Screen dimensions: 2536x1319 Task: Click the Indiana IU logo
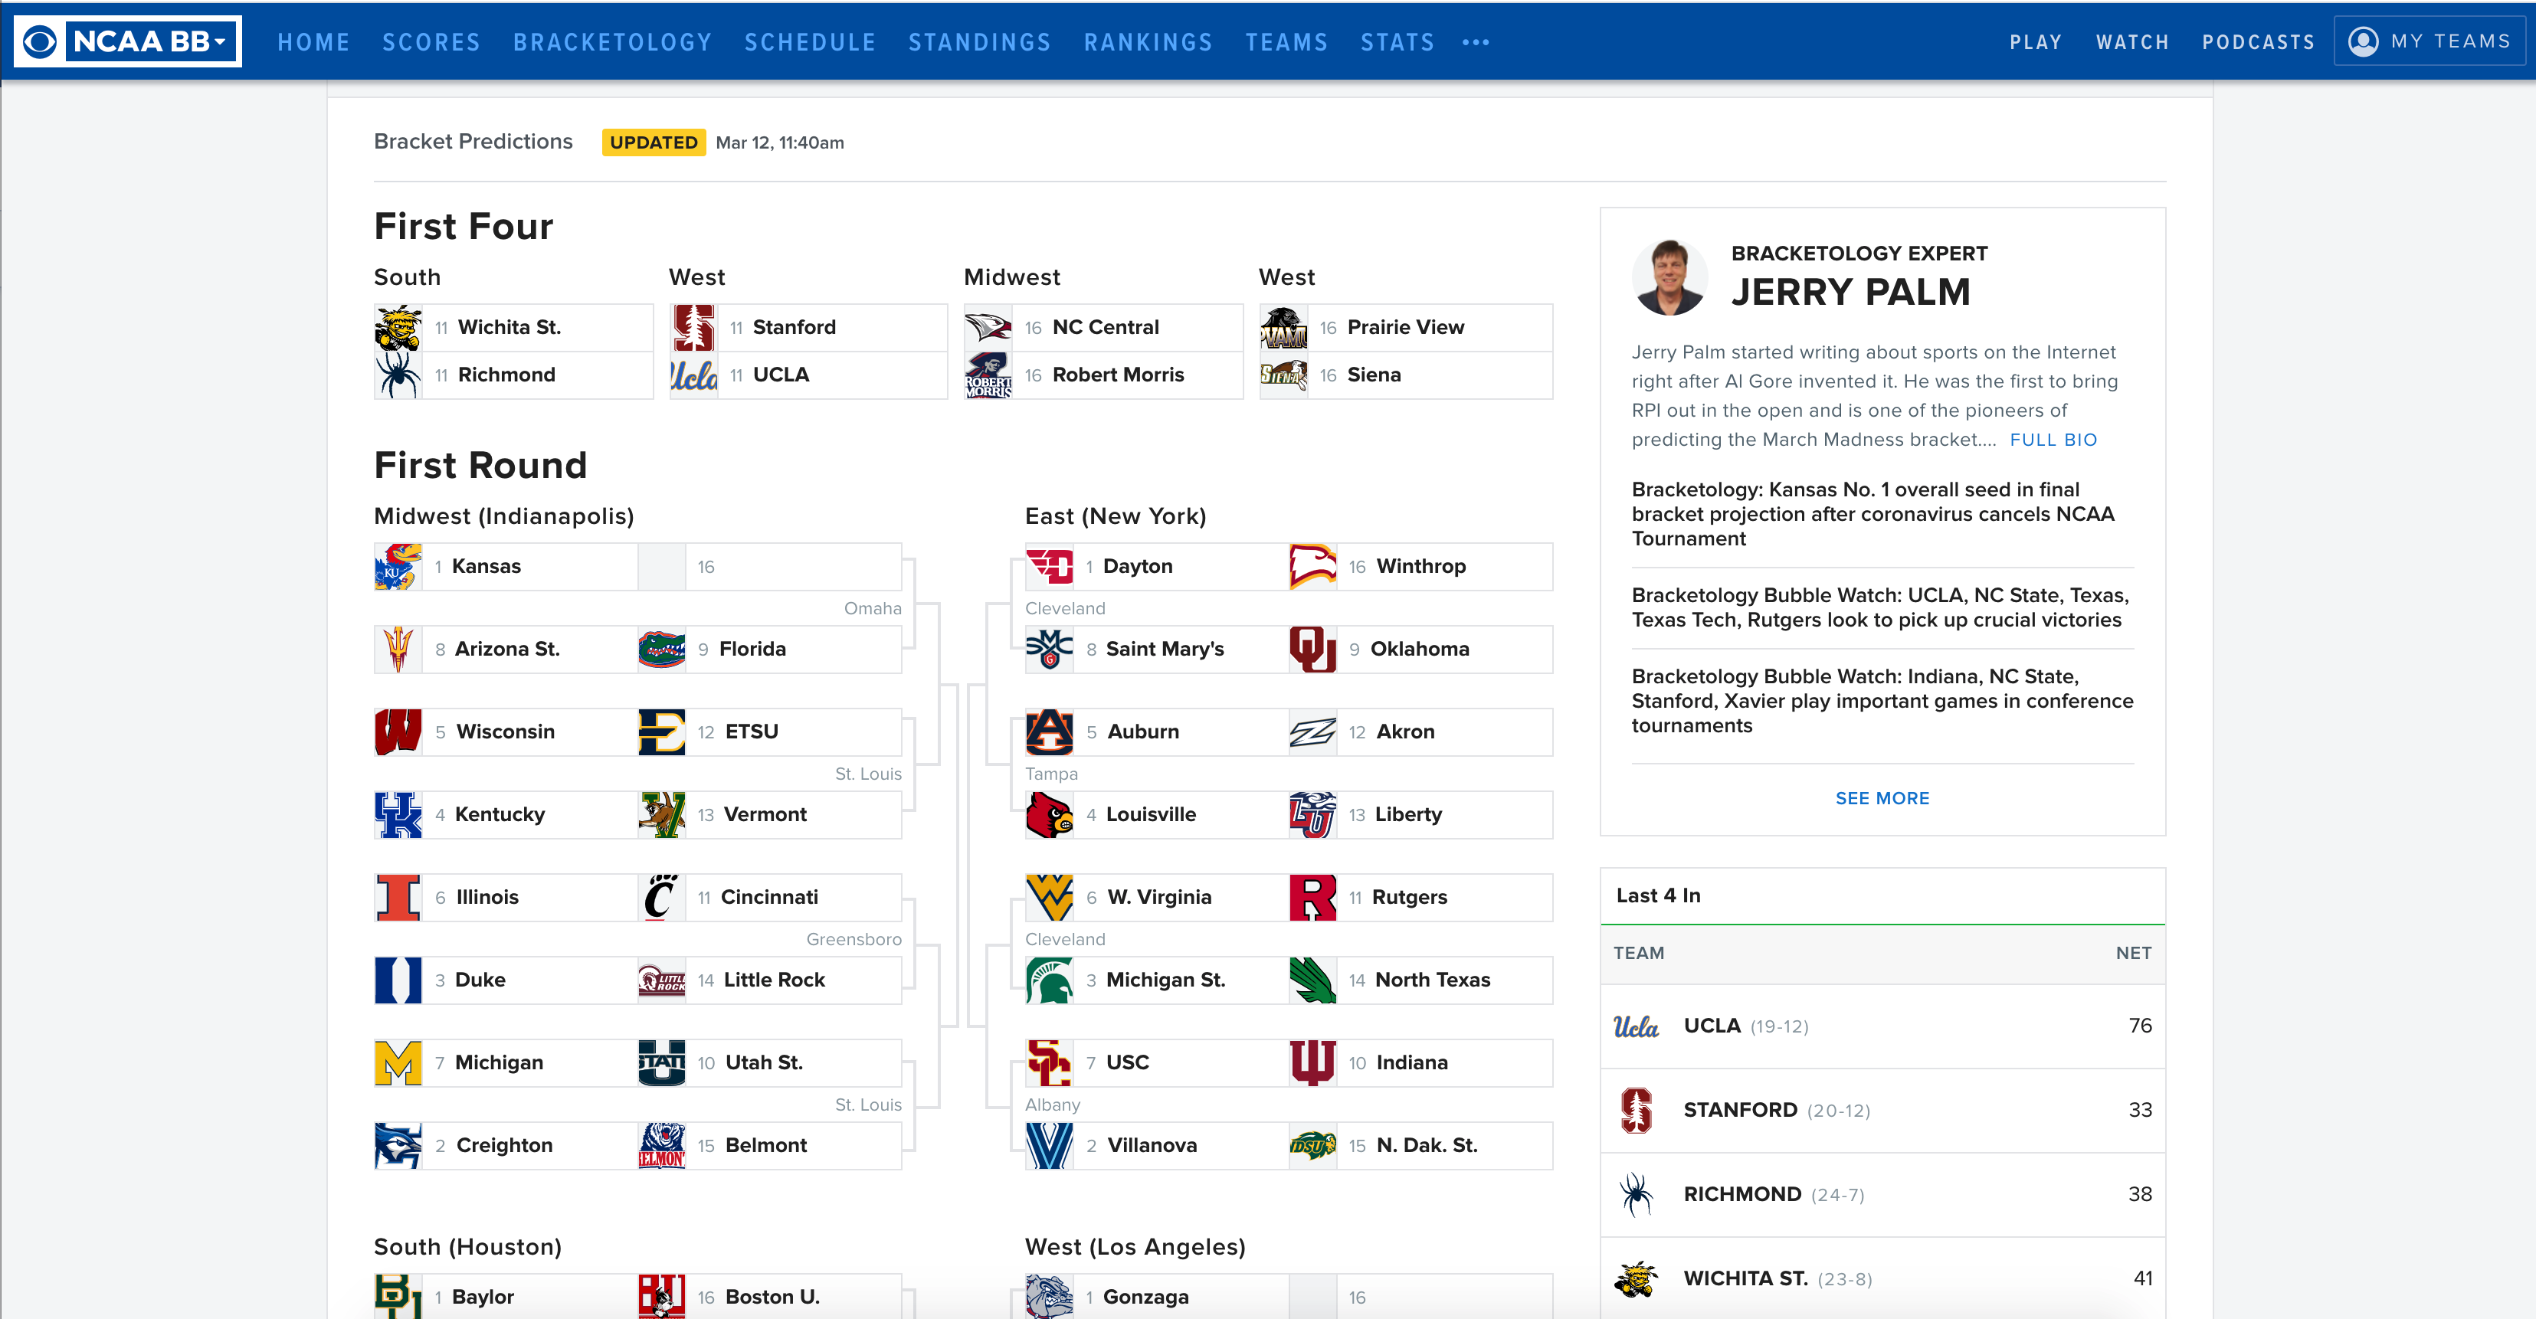click(x=1313, y=1063)
